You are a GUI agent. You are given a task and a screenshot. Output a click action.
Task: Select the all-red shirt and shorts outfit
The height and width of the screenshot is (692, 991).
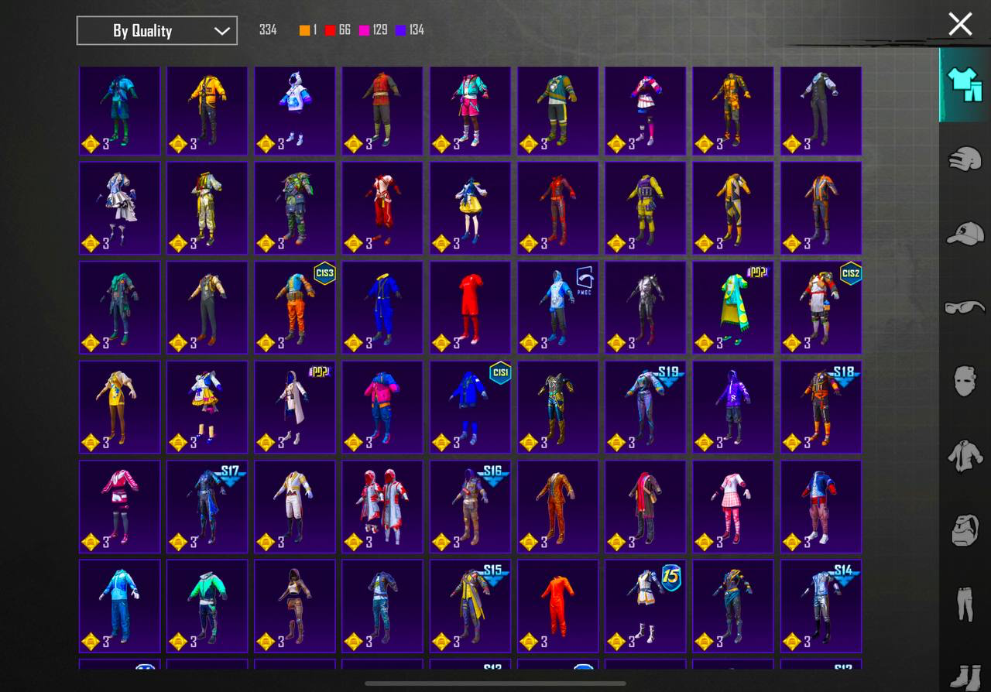470,307
